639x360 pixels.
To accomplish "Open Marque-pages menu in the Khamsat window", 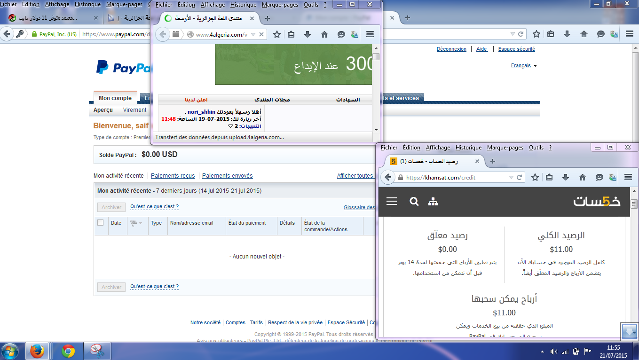I will pos(505,148).
